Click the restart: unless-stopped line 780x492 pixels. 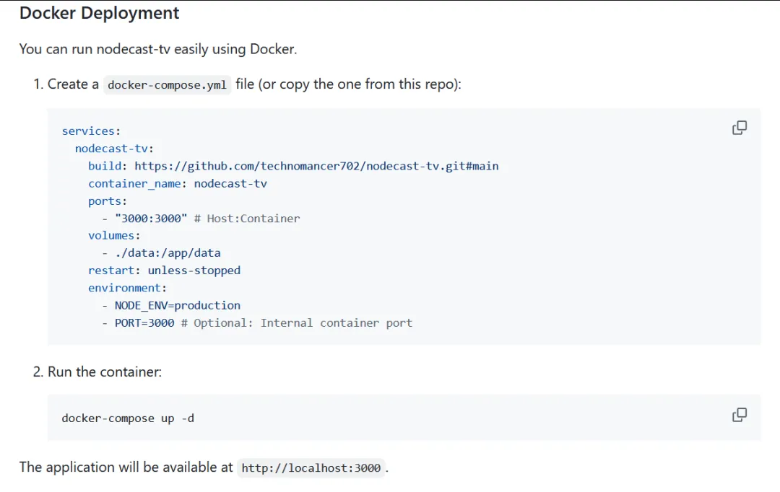(x=164, y=271)
